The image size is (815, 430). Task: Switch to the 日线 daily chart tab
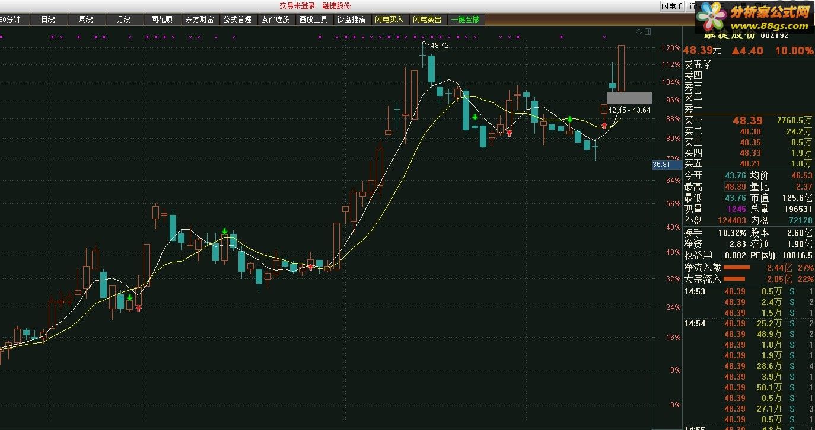pos(48,20)
